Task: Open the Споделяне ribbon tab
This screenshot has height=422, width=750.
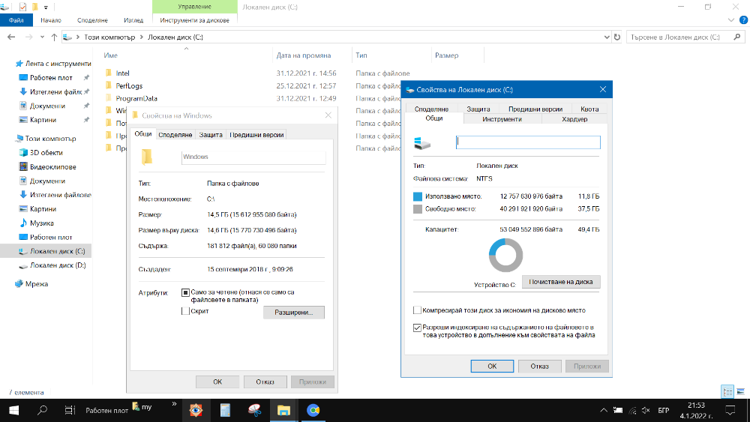Action: click(x=92, y=20)
